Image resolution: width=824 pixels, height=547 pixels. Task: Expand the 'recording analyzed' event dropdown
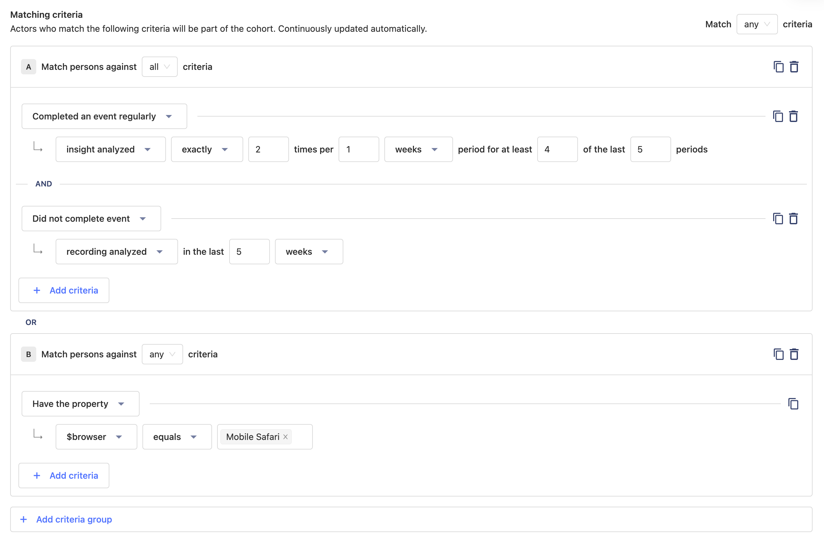point(116,252)
